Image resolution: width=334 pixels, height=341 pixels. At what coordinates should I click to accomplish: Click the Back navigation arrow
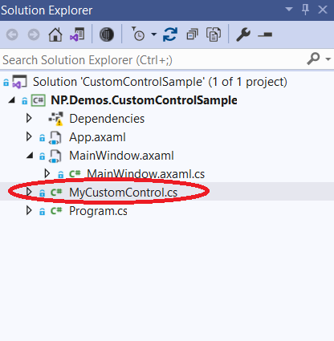pyautogui.click(x=12, y=35)
